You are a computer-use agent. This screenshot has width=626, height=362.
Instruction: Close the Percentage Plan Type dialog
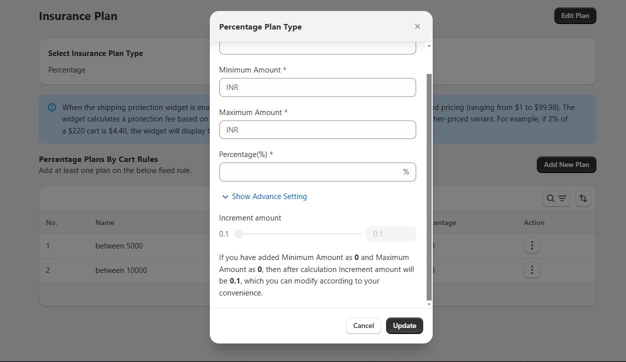pyautogui.click(x=417, y=26)
